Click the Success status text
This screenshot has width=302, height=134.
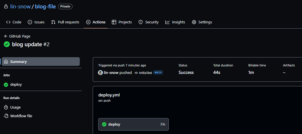pyautogui.click(x=186, y=72)
